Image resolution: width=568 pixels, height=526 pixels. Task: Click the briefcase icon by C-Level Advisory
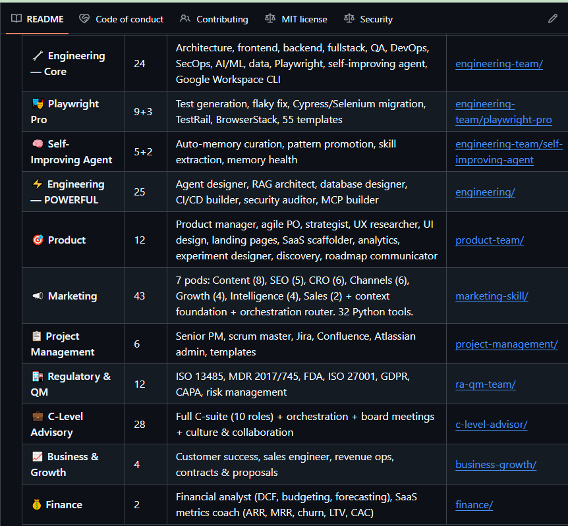coord(38,417)
